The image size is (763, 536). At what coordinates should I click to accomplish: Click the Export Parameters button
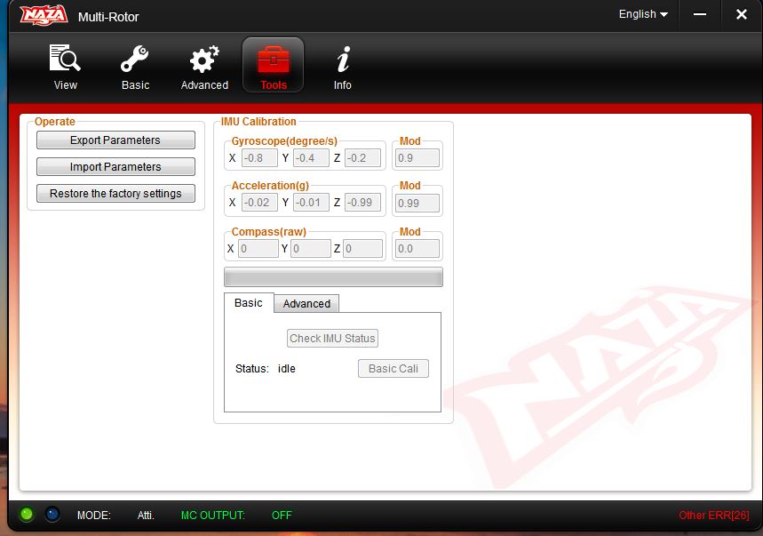(x=115, y=140)
